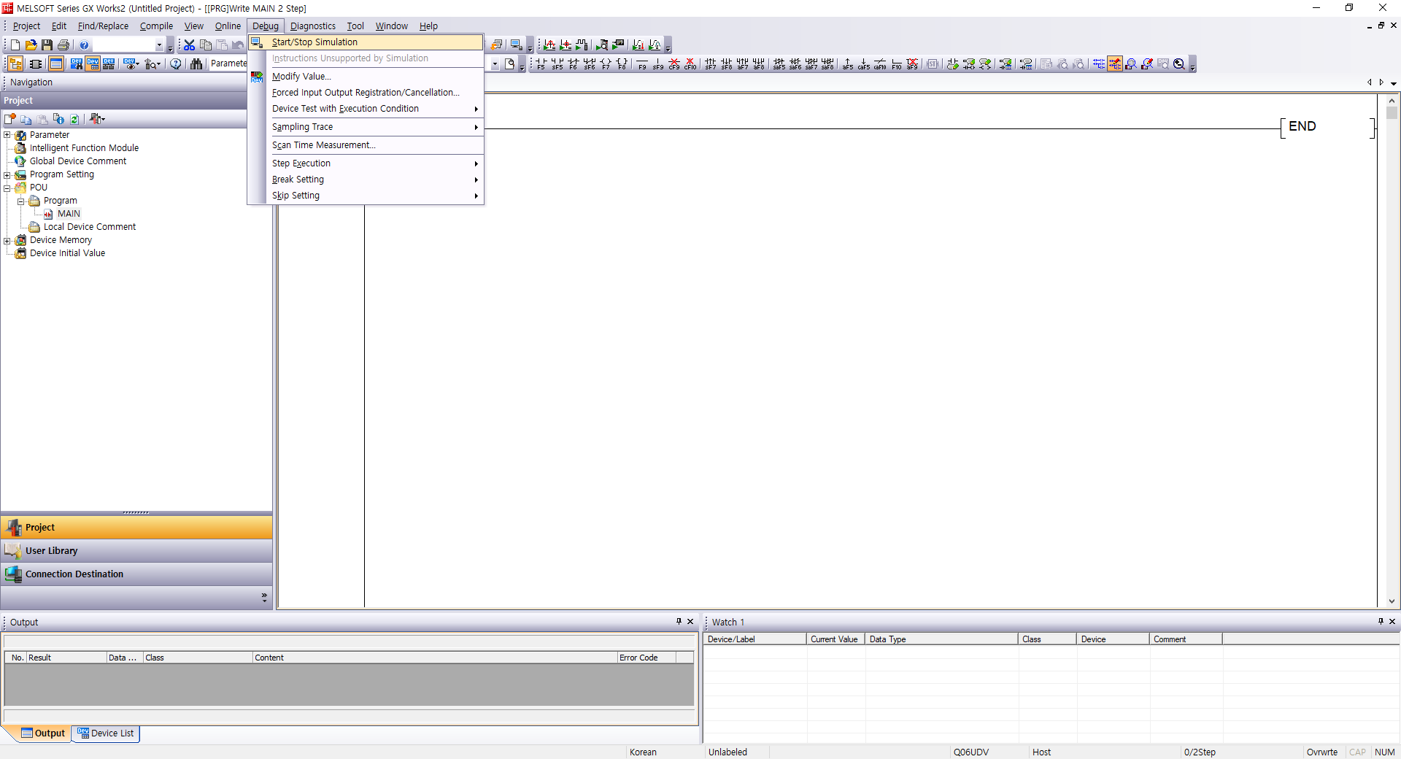Image resolution: width=1401 pixels, height=759 pixels.
Task: Draw line with F10 icon
Action: 896,64
